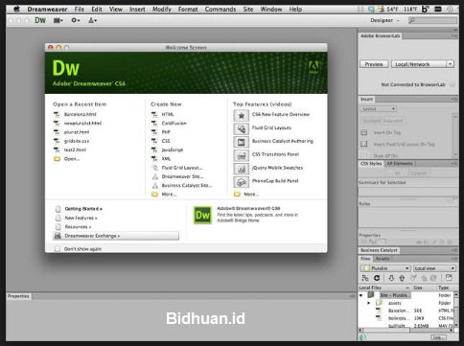This screenshot has height=346, width=464.
Task: Click the Spotlight-area display icon in menu bar
Action: click(438, 9)
